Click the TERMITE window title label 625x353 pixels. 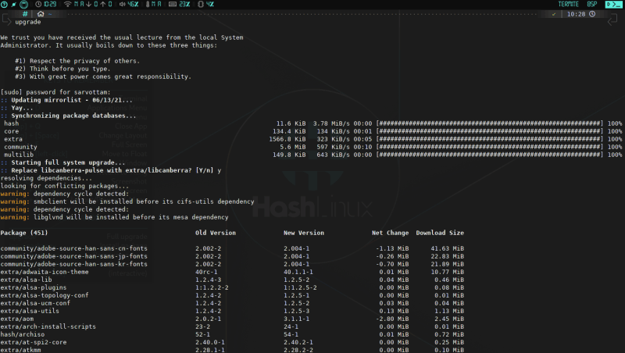coord(568,4)
